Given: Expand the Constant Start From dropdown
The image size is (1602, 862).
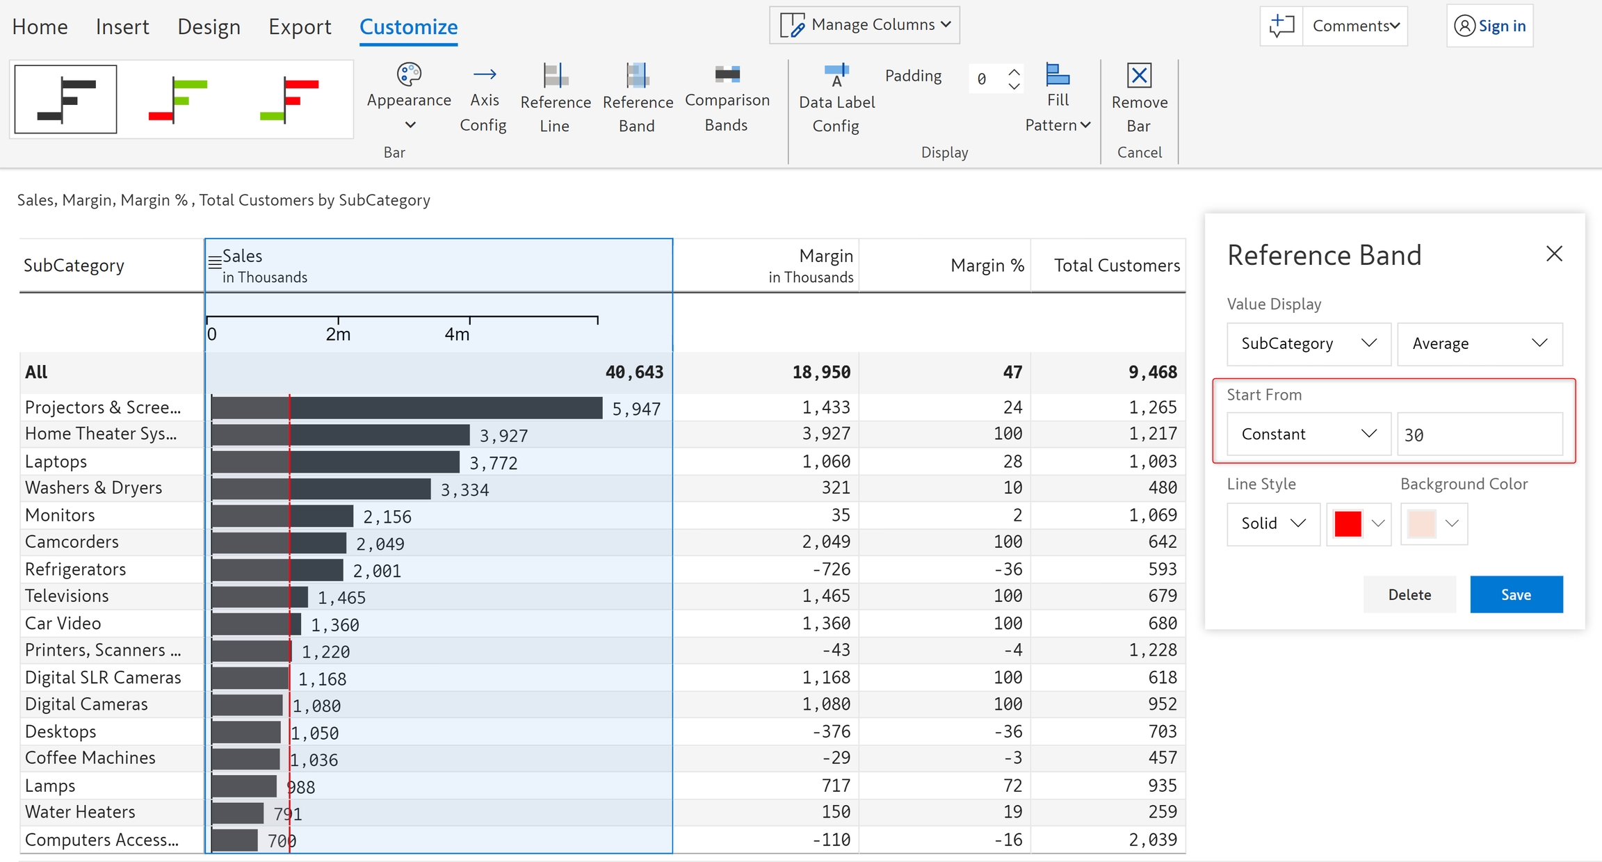Looking at the screenshot, I should tap(1308, 434).
